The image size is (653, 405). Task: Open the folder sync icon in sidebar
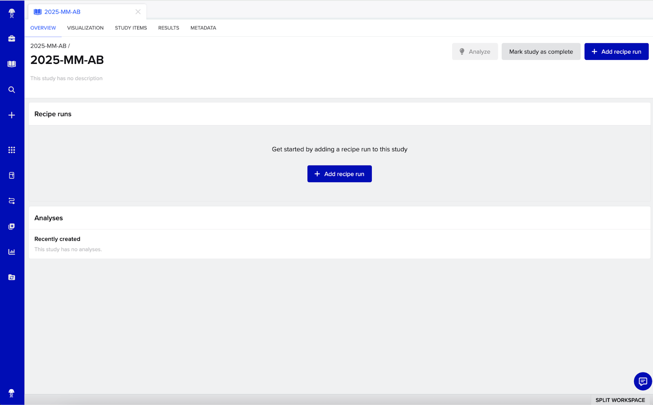pos(12,277)
